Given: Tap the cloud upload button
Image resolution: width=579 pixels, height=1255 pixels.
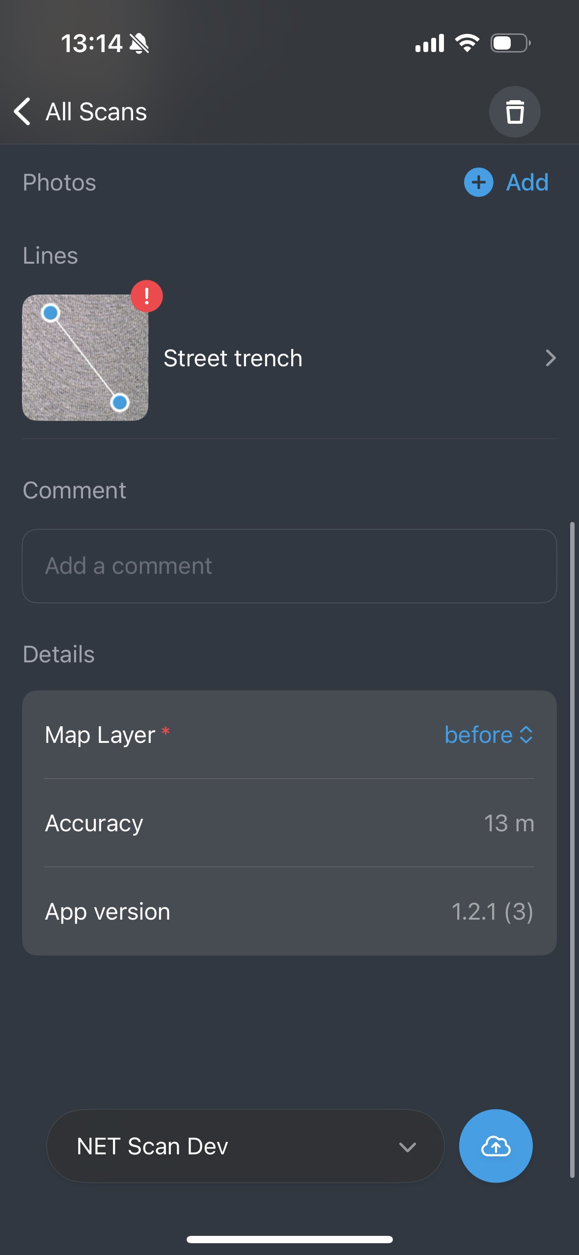Looking at the screenshot, I should pyautogui.click(x=496, y=1146).
